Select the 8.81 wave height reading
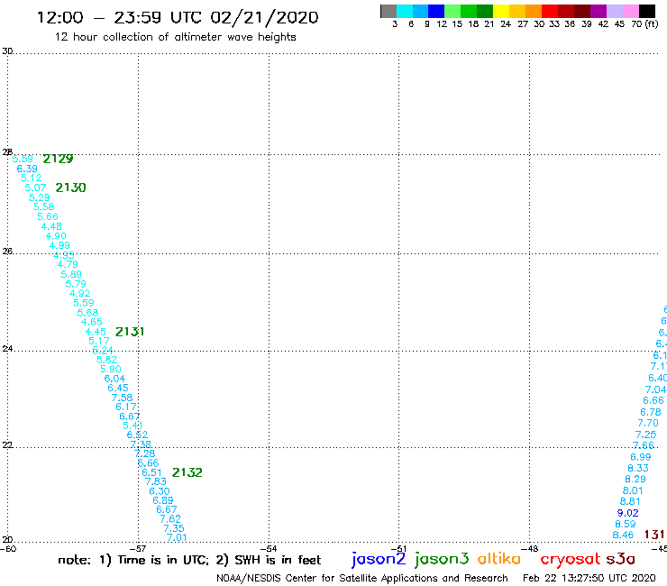Screen dimensions: 667x586 [x=630, y=501]
